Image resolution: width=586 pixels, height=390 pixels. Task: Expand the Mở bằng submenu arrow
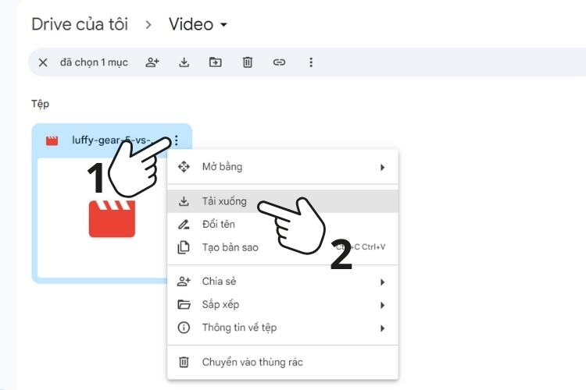tap(382, 167)
